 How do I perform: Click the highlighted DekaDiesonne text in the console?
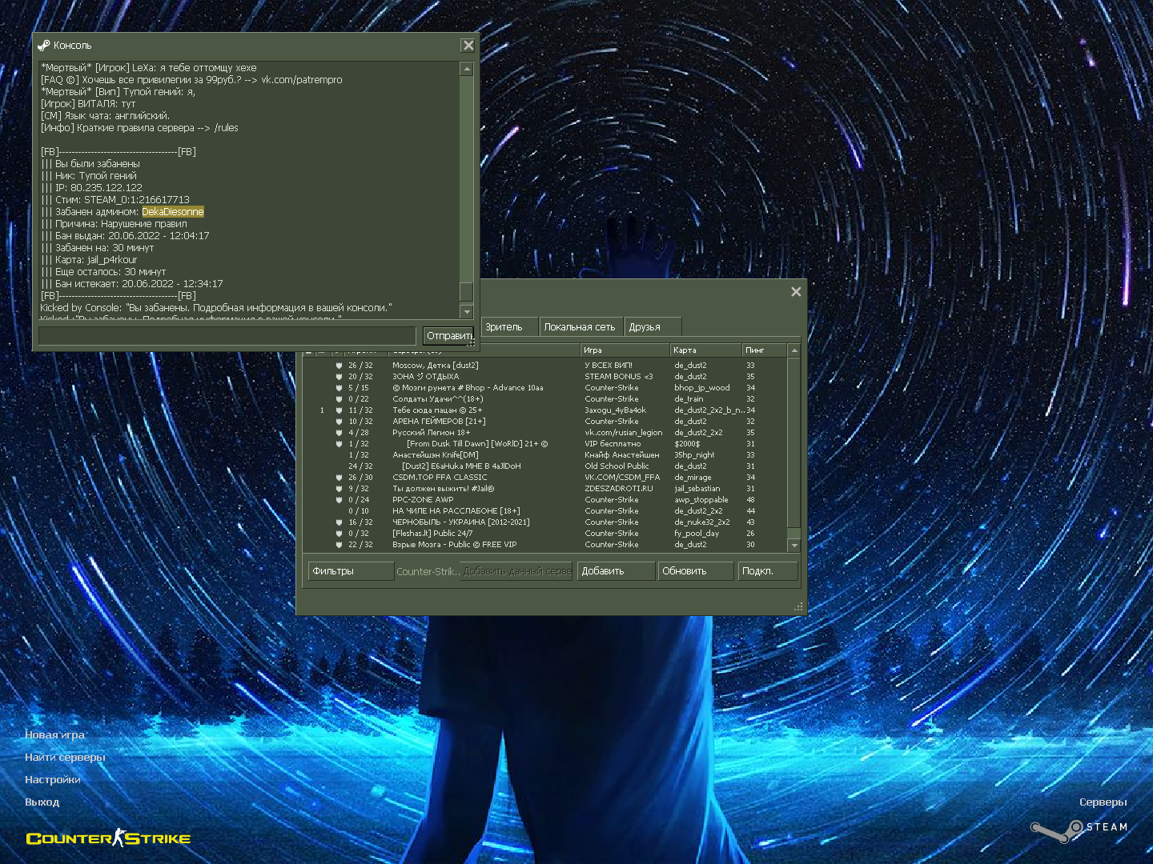pos(173,212)
